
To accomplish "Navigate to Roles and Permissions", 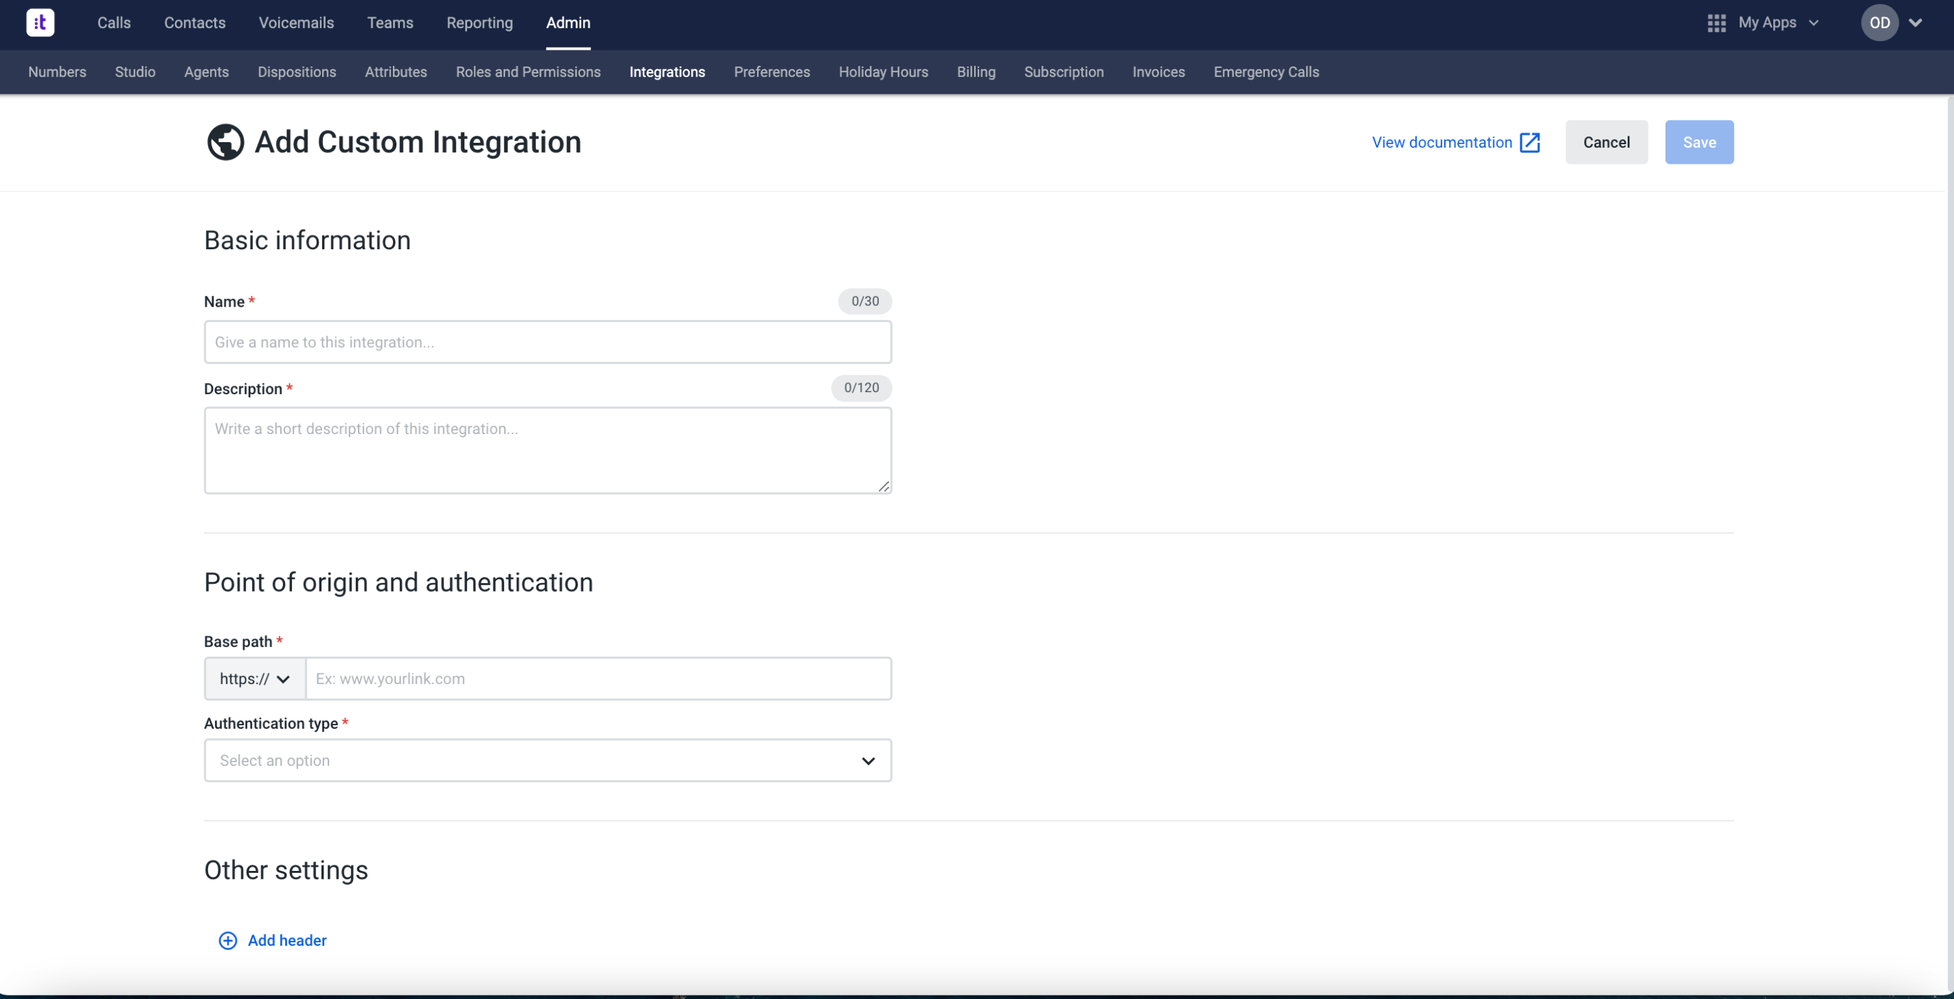I will [x=528, y=72].
